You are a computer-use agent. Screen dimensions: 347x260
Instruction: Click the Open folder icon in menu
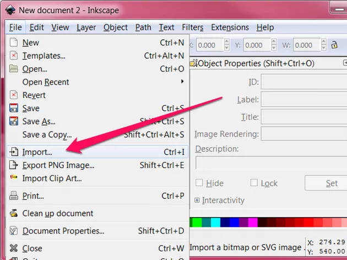click(x=14, y=69)
